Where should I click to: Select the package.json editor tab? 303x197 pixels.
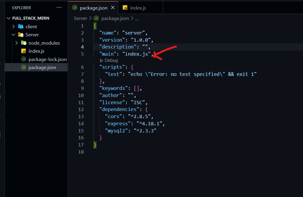tap(93, 7)
